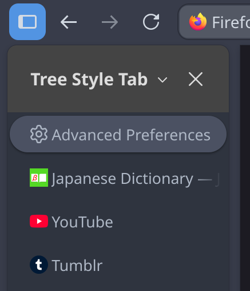Click the Firefox logo in the address bar
The height and width of the screenshot is (291, 250).
[198, 22]
